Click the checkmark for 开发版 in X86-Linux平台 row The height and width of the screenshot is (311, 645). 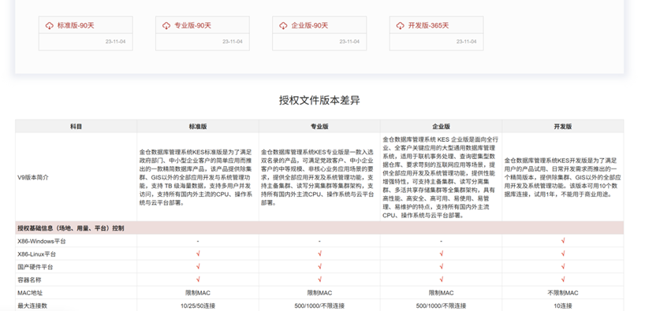(x=563, y=254)
